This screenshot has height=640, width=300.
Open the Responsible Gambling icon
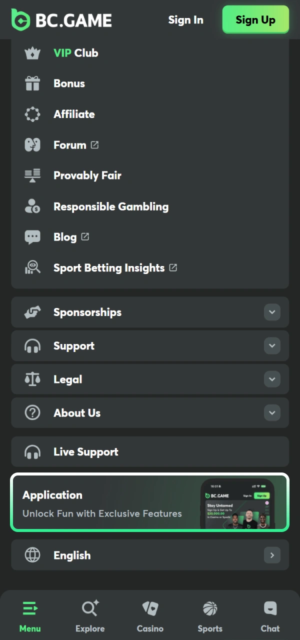(32, 206)
